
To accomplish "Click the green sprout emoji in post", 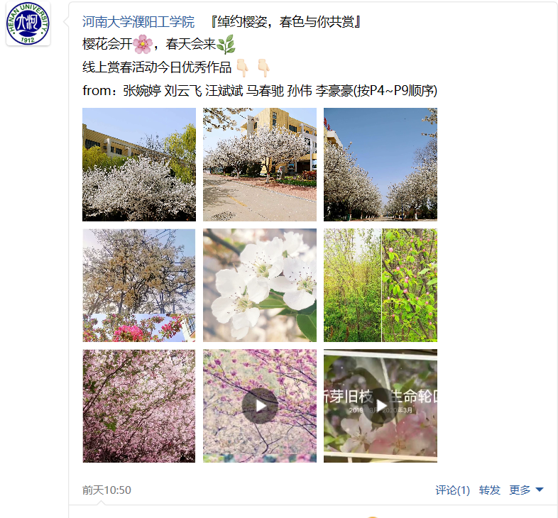I will coord(226,44).
